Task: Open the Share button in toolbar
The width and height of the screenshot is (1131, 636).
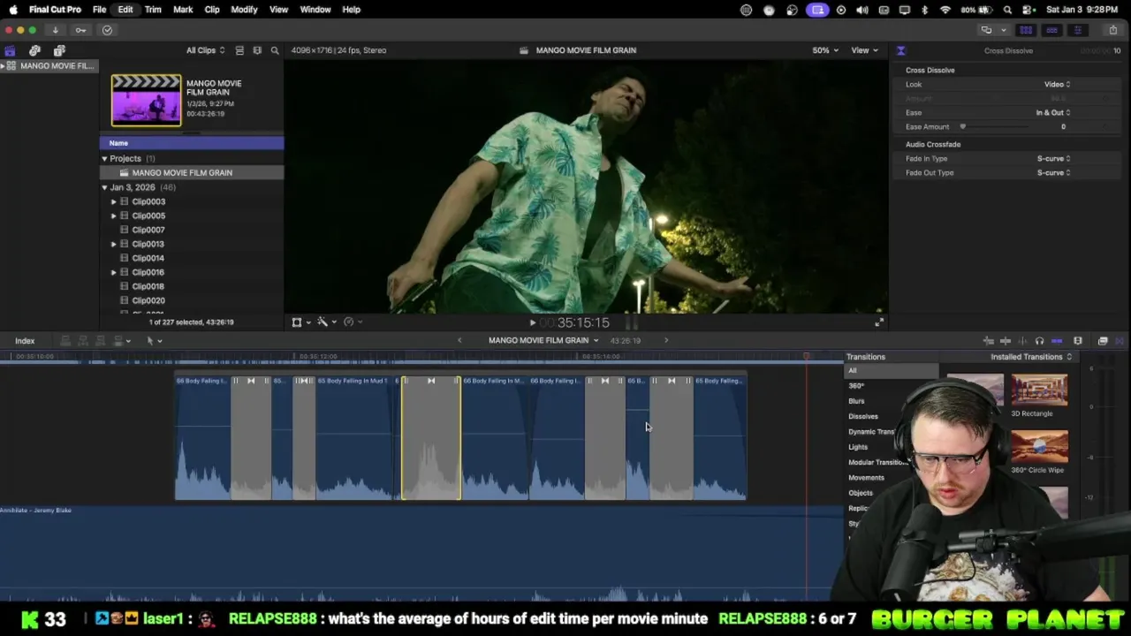Action: pos(1112,30)
